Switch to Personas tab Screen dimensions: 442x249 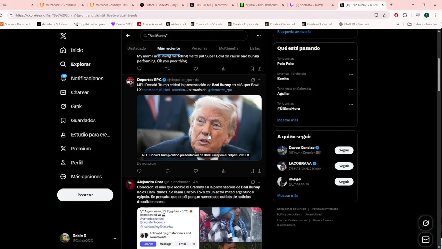(x=199, y=48)
